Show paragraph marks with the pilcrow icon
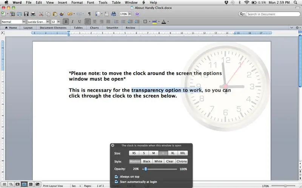The width and height of the screenshot is (302, 188). [89, 14]
